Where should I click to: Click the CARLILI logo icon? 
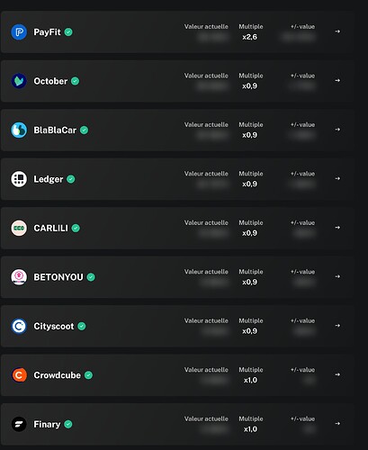pos(19,228)
